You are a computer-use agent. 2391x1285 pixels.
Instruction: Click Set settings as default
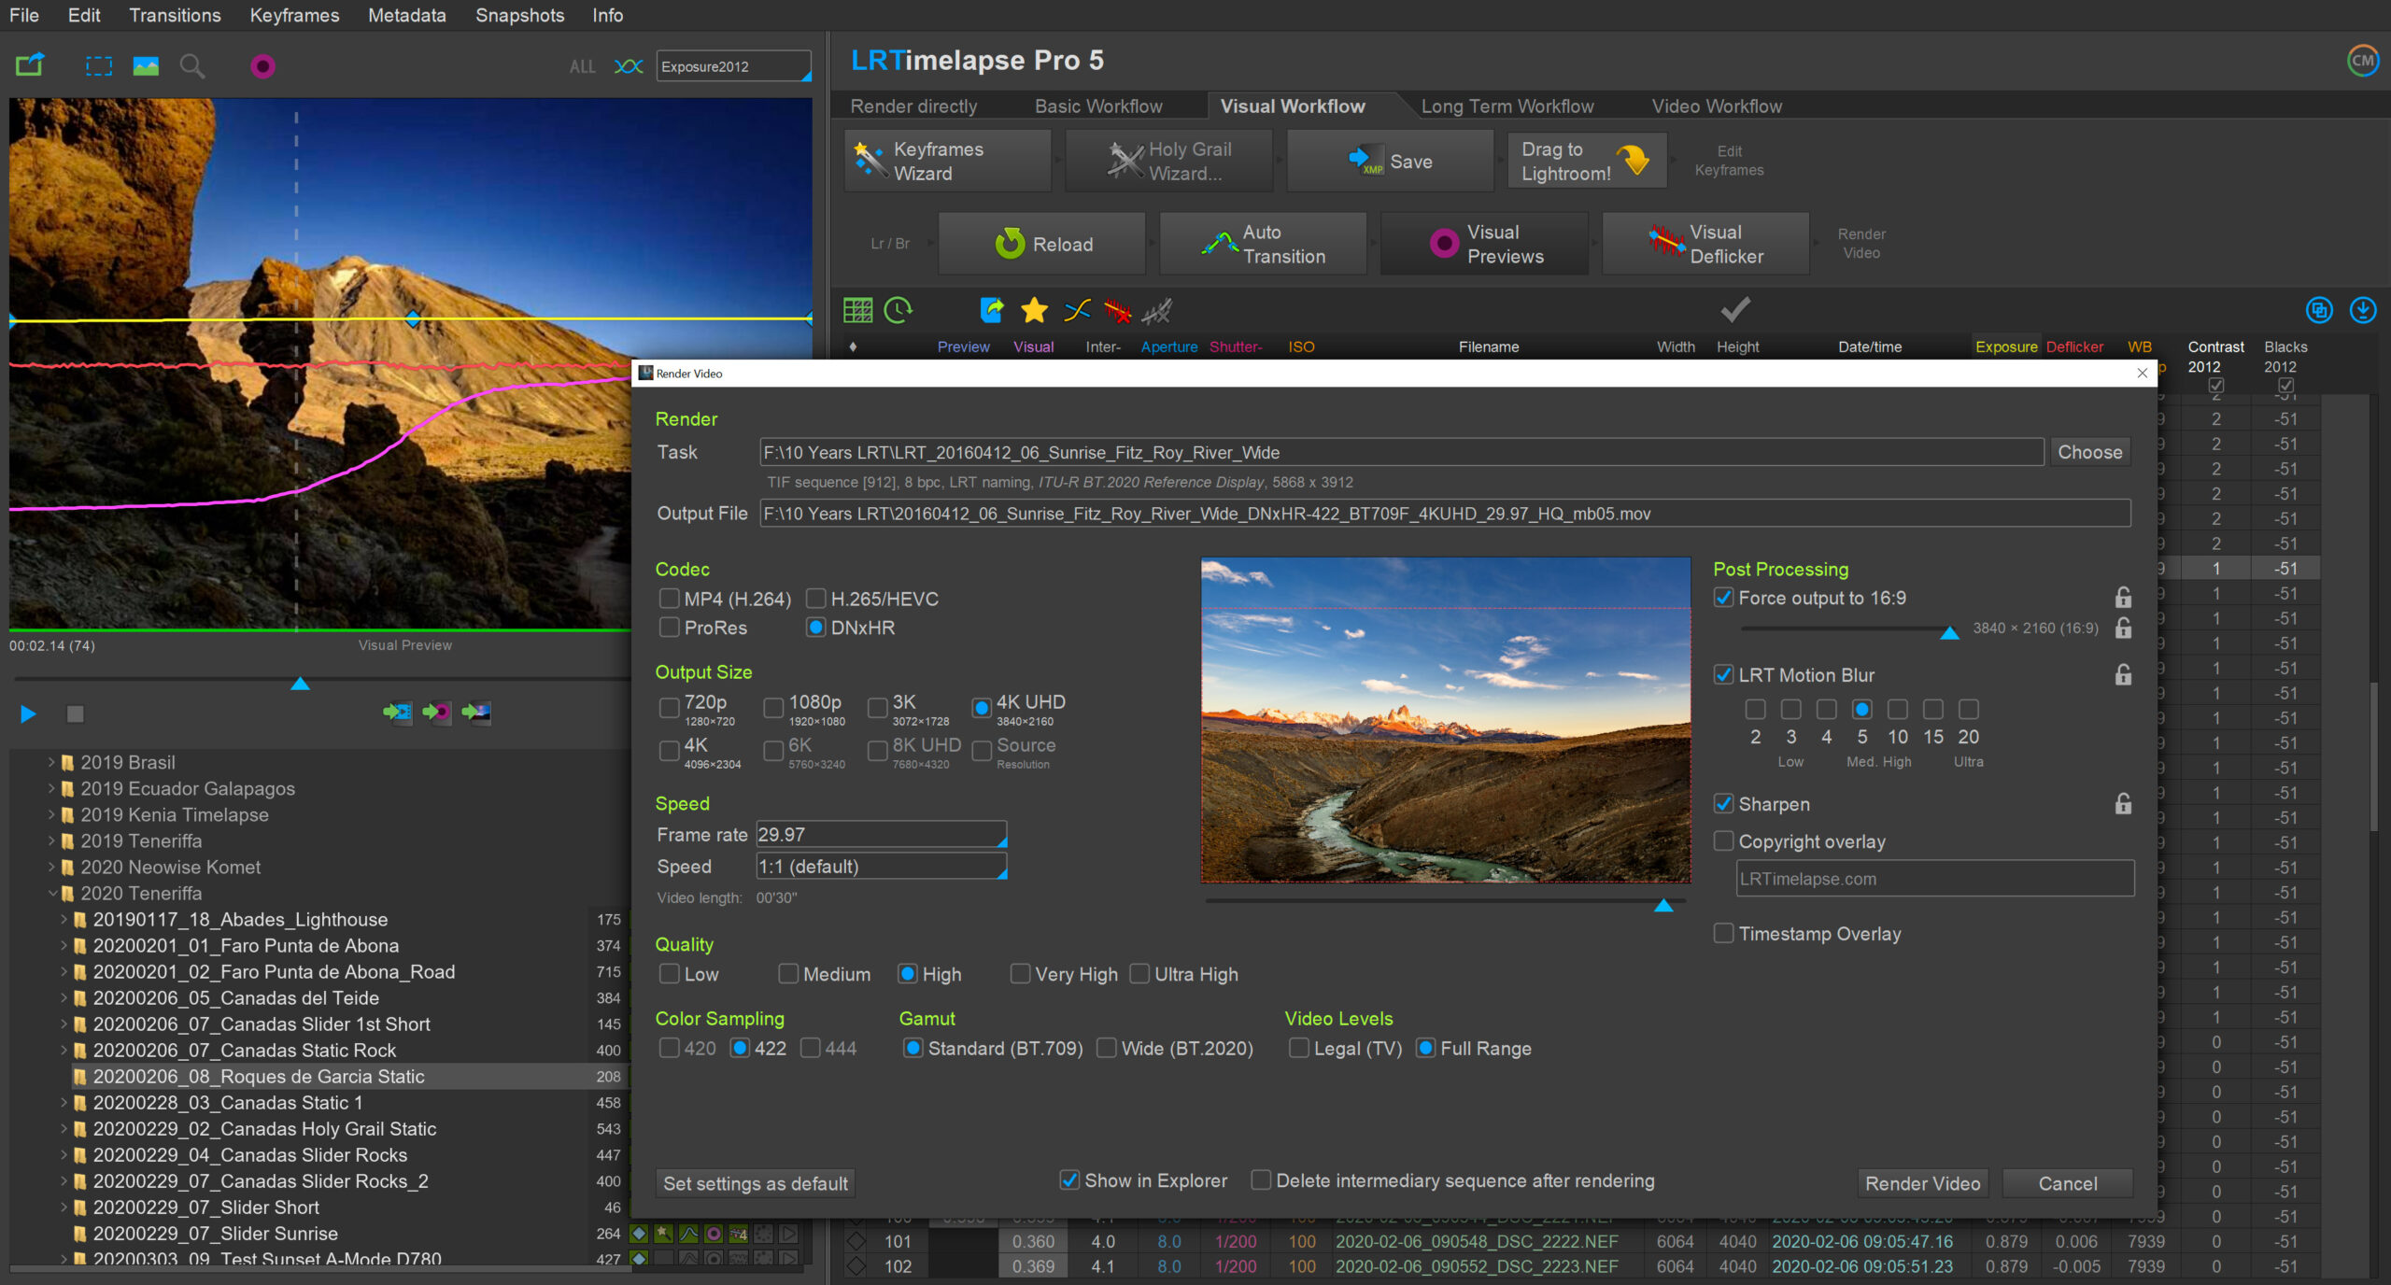(755, 1183)
